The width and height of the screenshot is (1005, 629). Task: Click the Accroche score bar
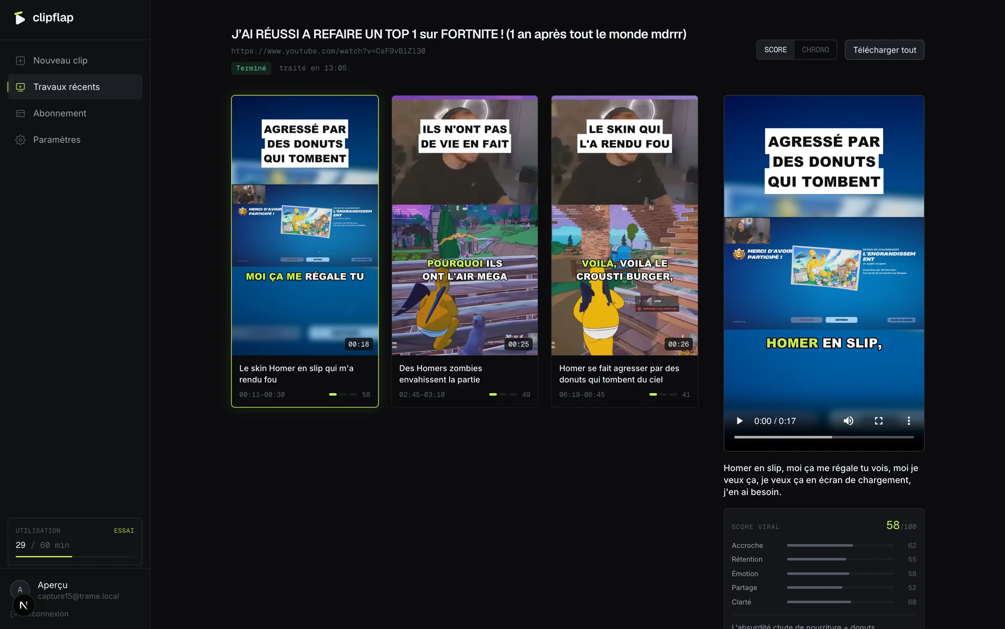click(840, 545)
